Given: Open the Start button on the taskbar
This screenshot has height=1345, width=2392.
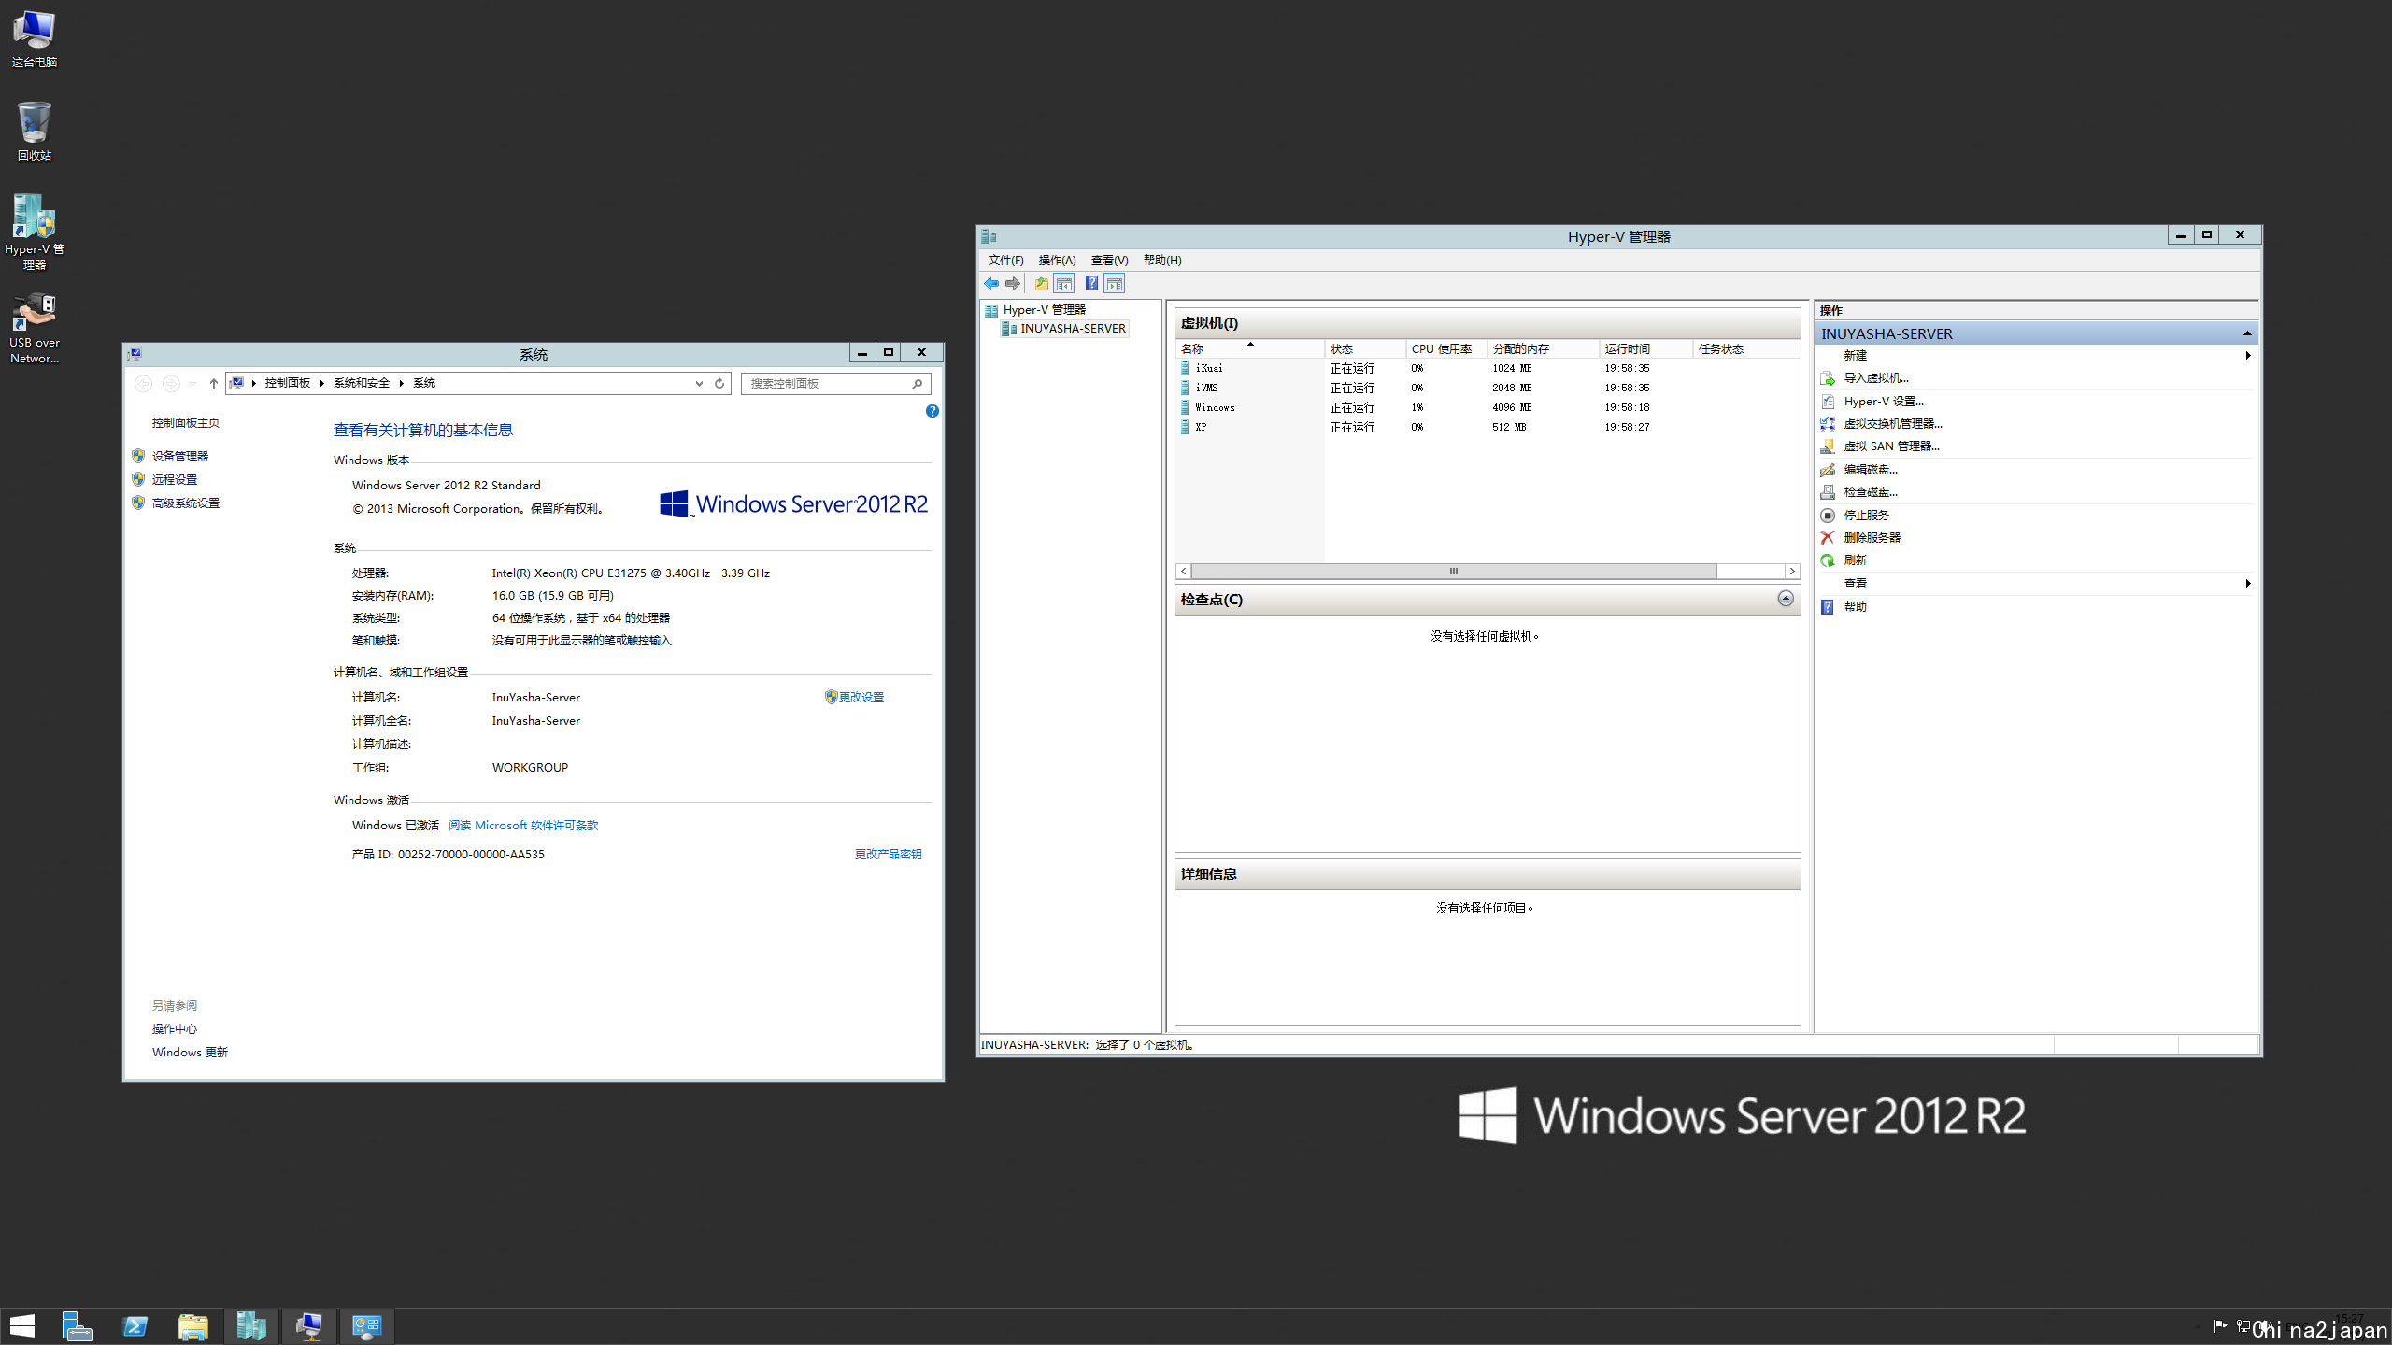Looking at the screenshot, I should [22, 1326].
